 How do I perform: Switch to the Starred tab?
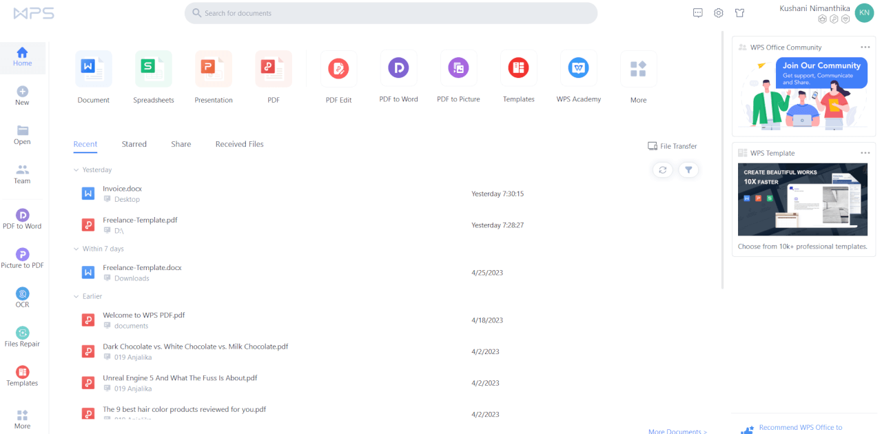click(134, 144)
